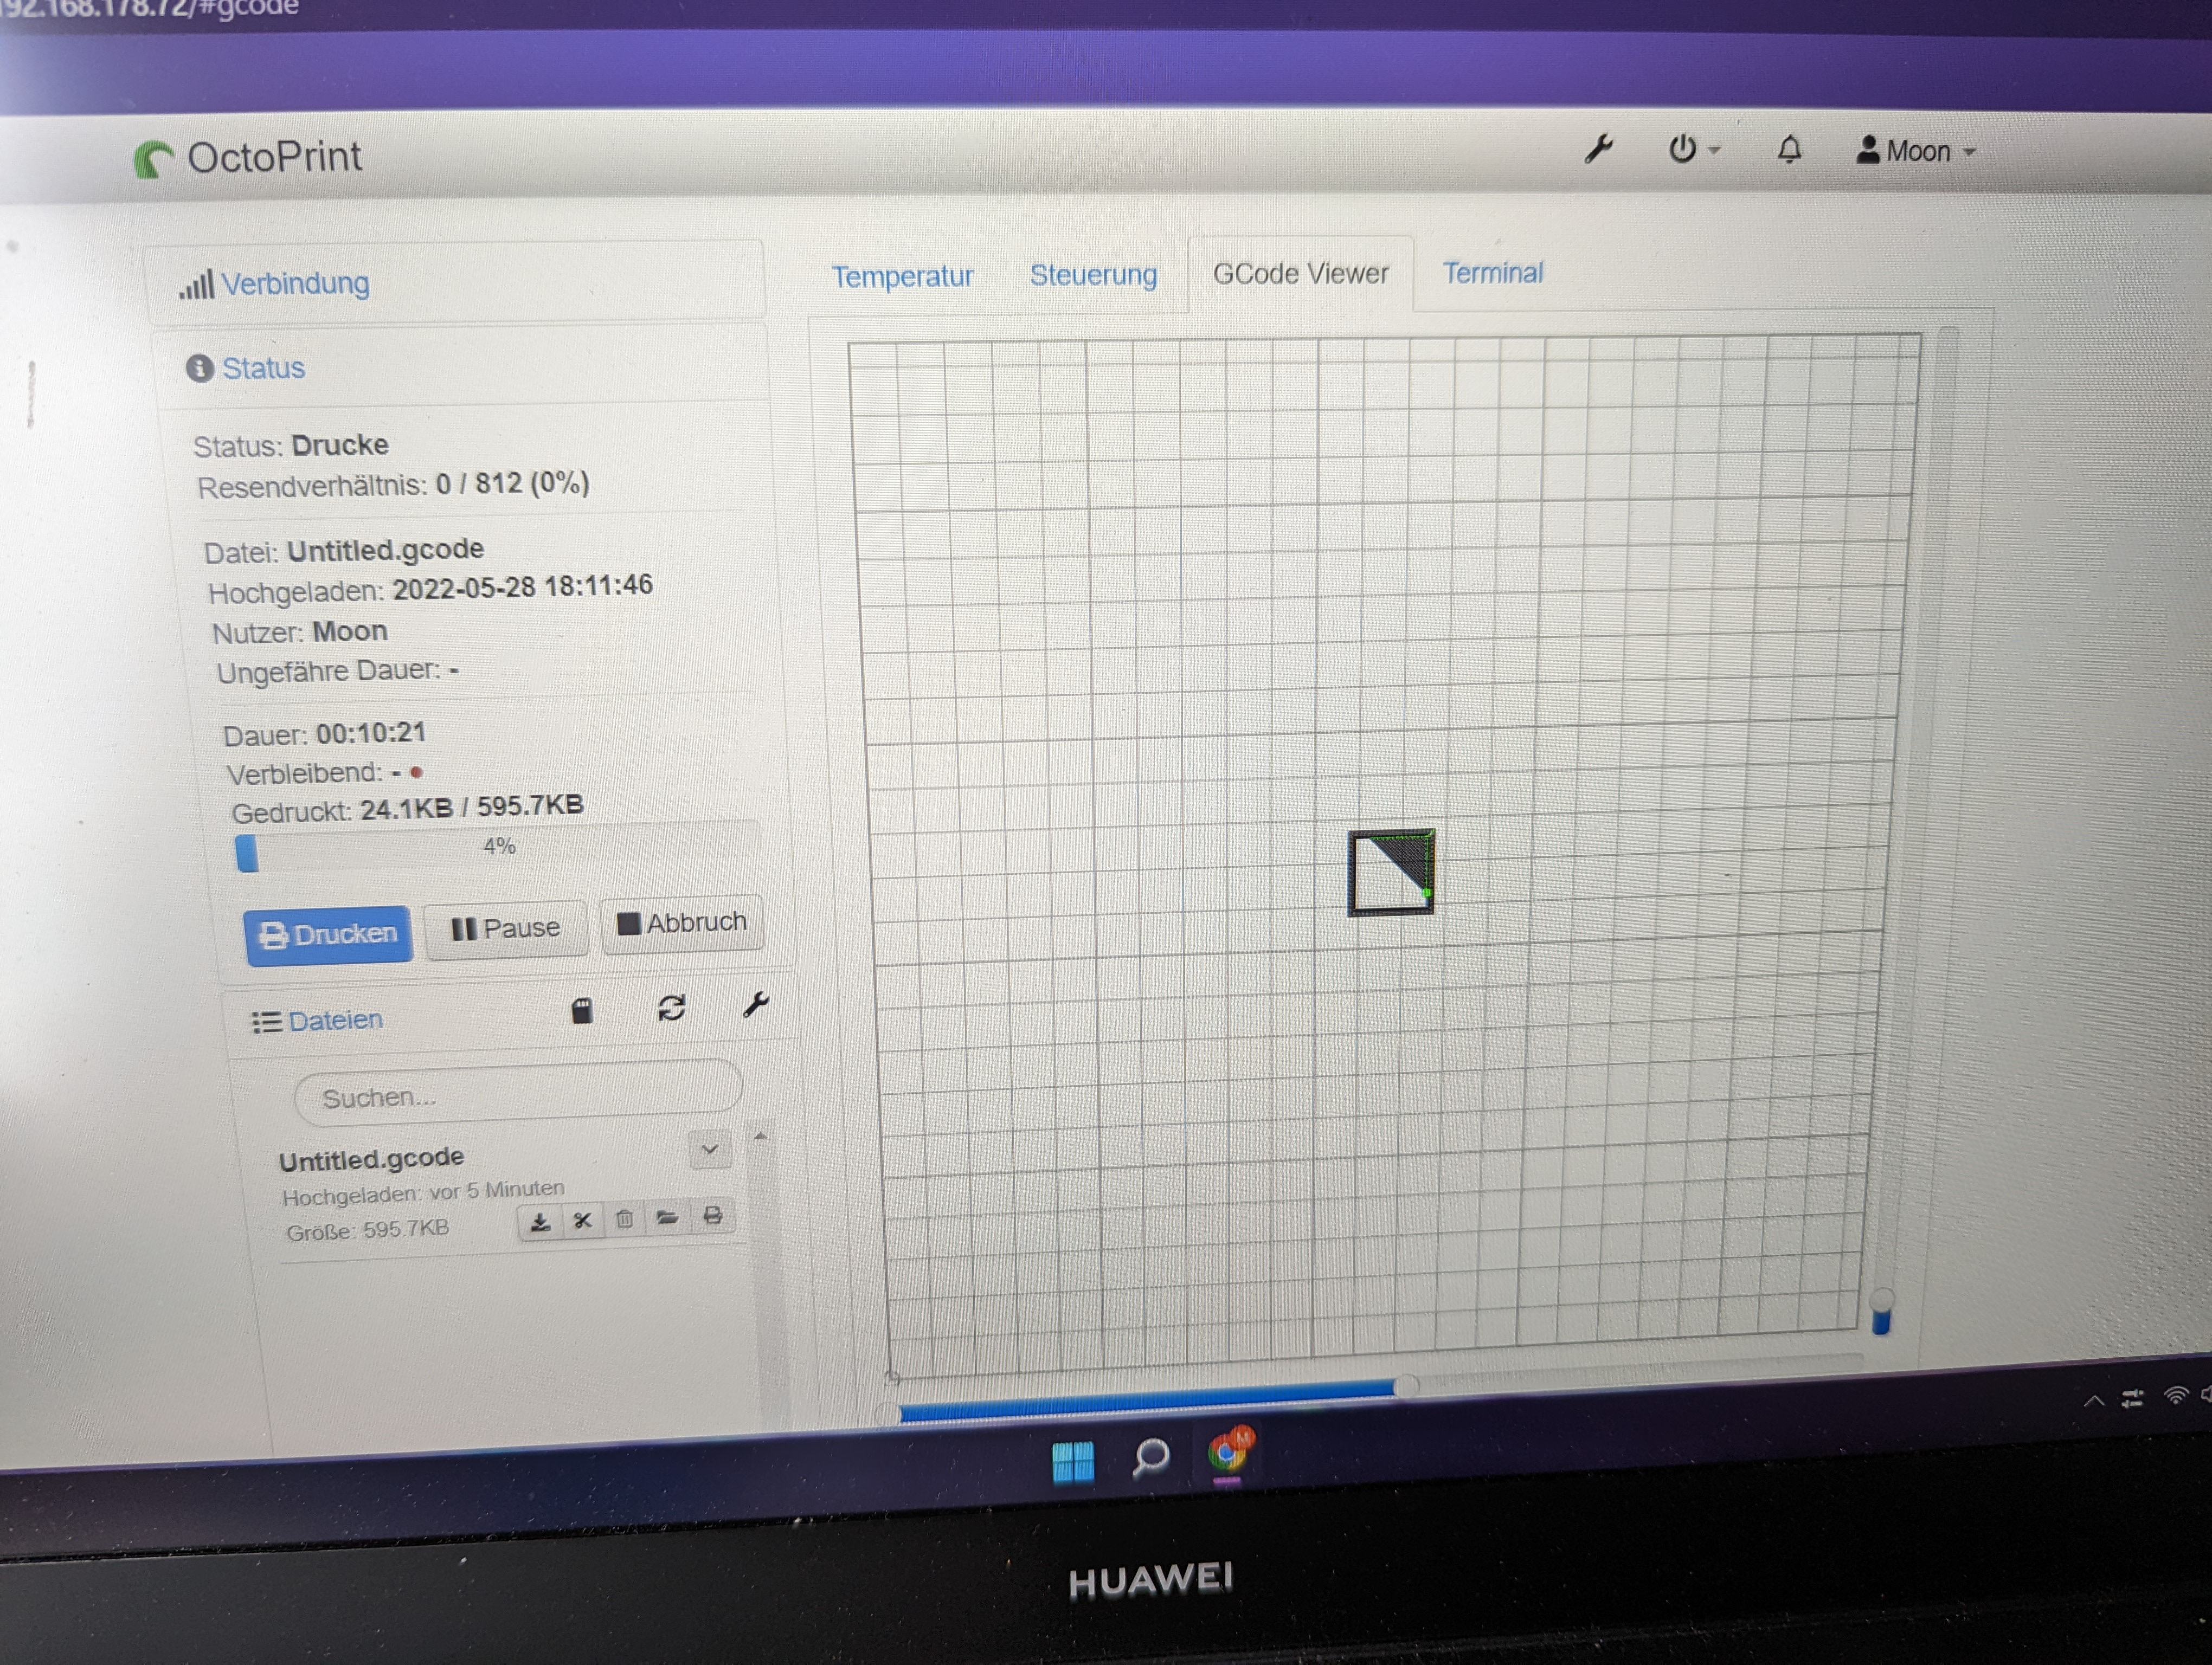Show hidden tray icons chevron
The image size is (2212, 1665).
(x=2093, y=1401)
